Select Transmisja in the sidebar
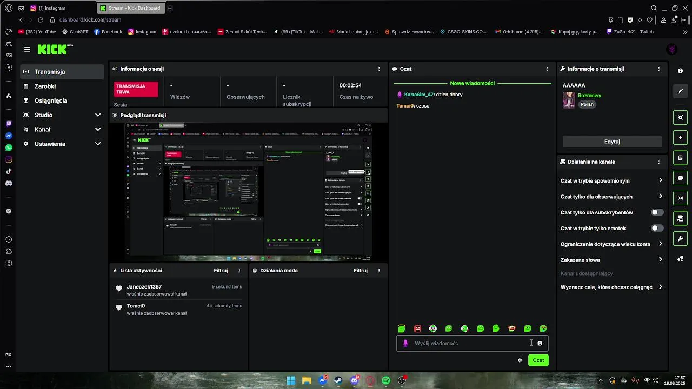Screen dimensions: 692x389 tap(62, 72)
